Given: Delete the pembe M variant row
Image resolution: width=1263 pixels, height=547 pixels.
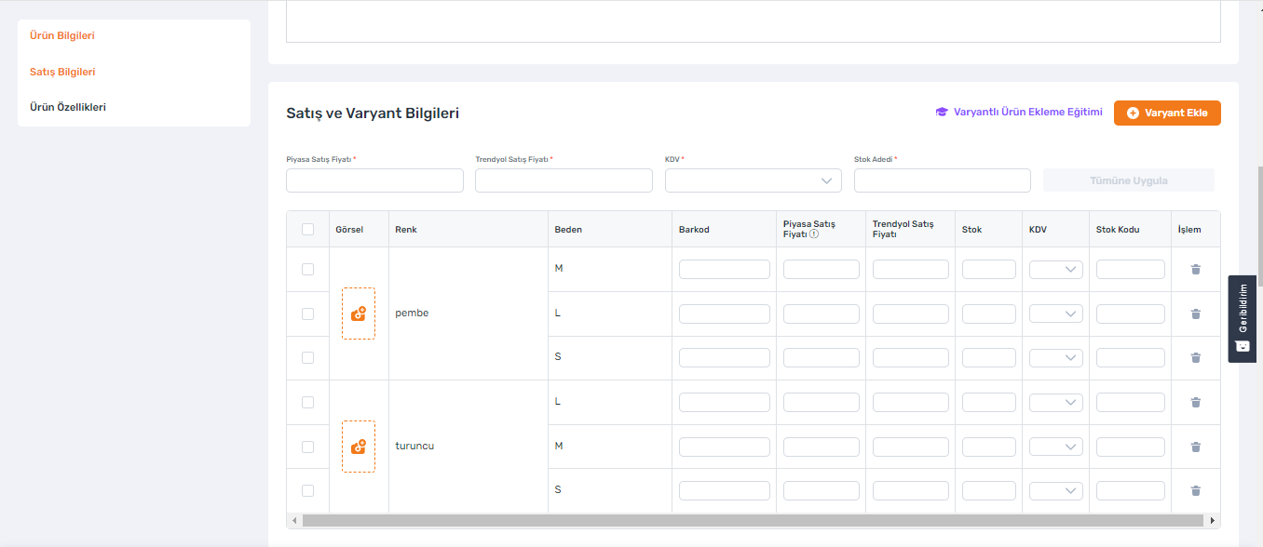Looking at the screenshot, I should (x=1196, y=269).
